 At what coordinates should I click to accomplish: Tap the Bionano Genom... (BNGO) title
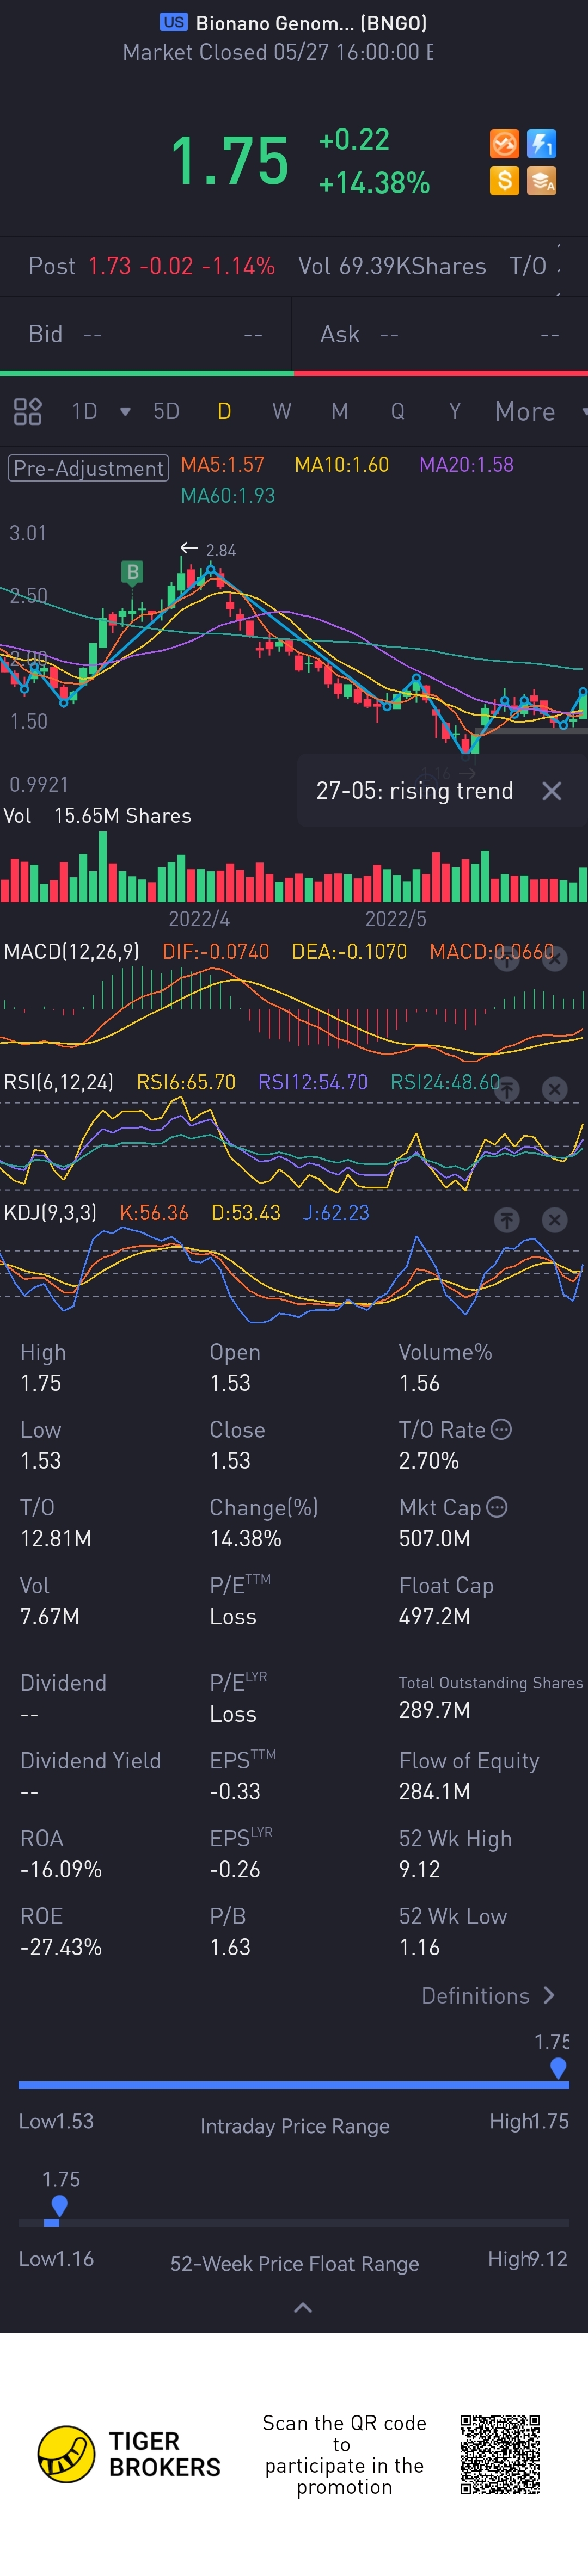coord(311,22)
